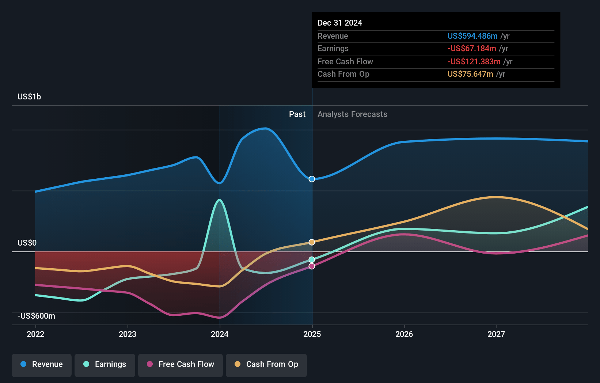Image resolution: width=600 pixels, height=383 pixels.
Task: Click the pink dot in Free Cash Flow legend
Action: point(150,364)
